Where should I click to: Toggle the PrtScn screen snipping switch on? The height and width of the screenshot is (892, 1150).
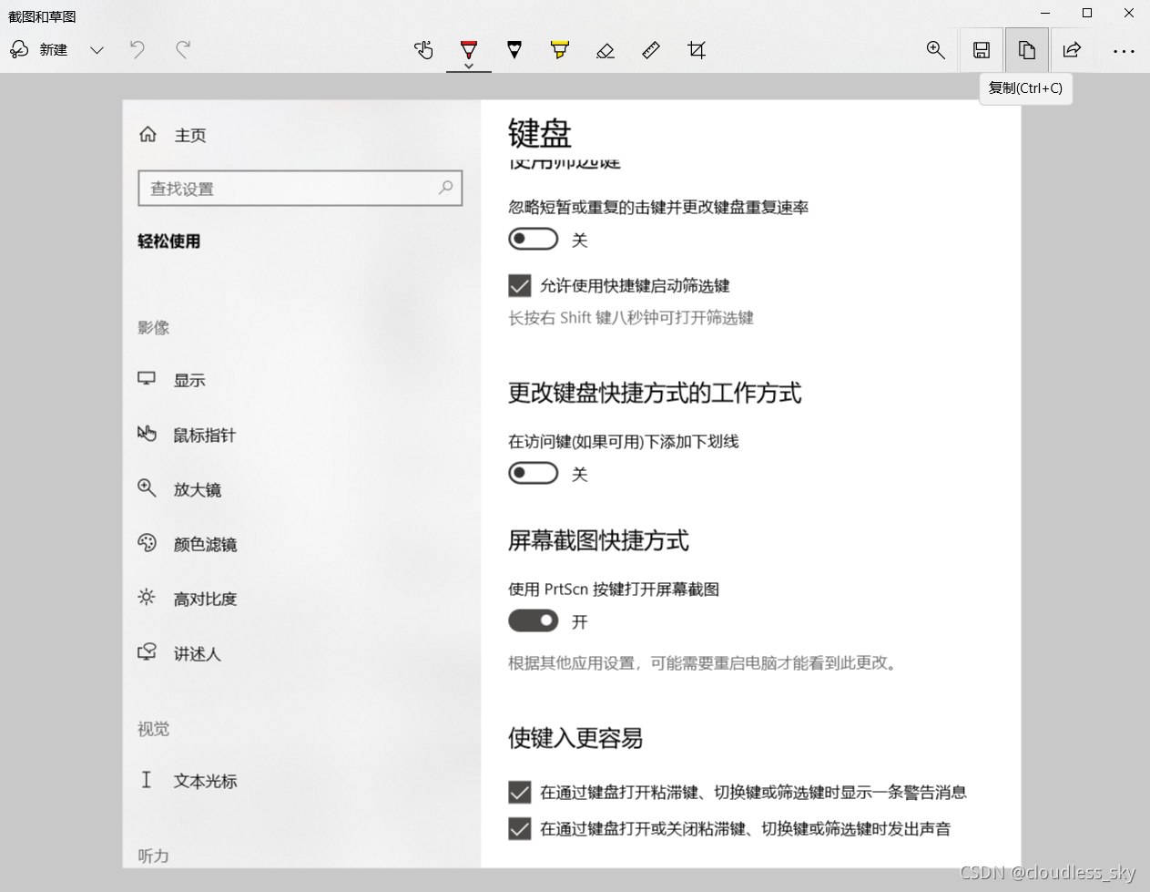533,620
